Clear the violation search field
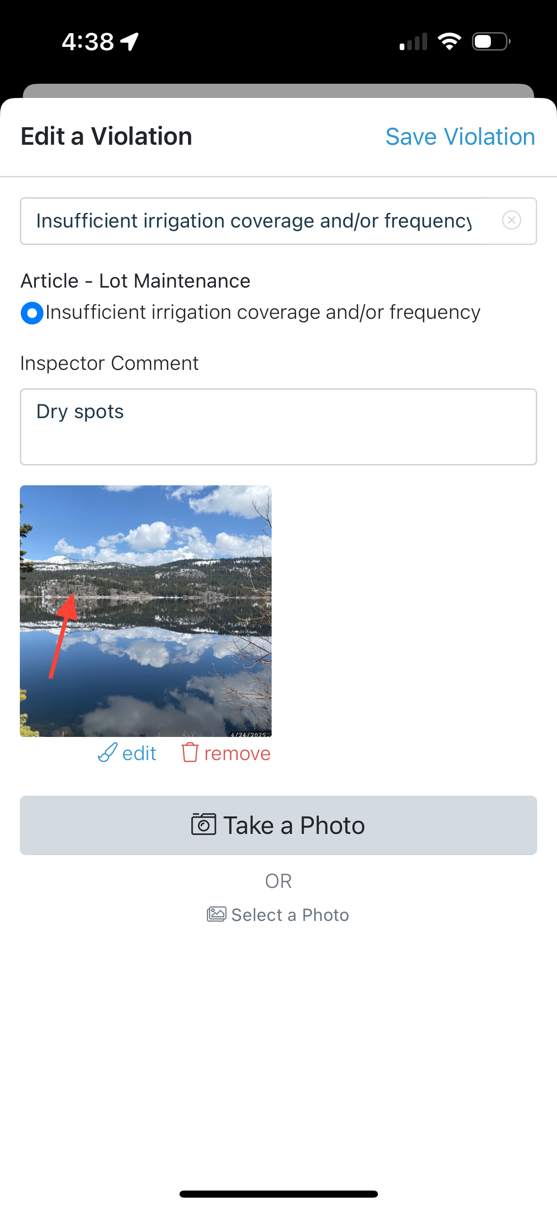 tap(511, 220)
